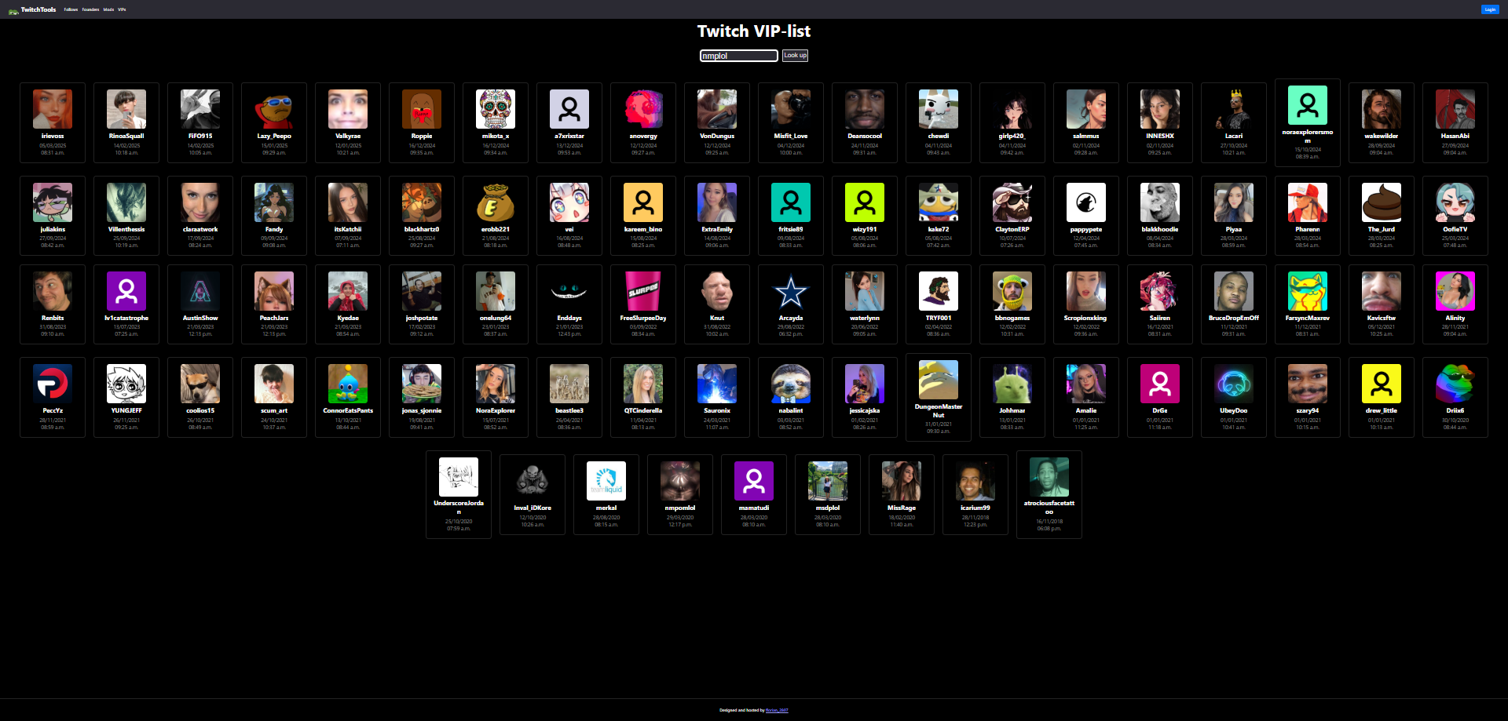Open Driix6's rainbow frog avatar
This screenshot has width=1508, height=721.
[x=1455, y=384]
